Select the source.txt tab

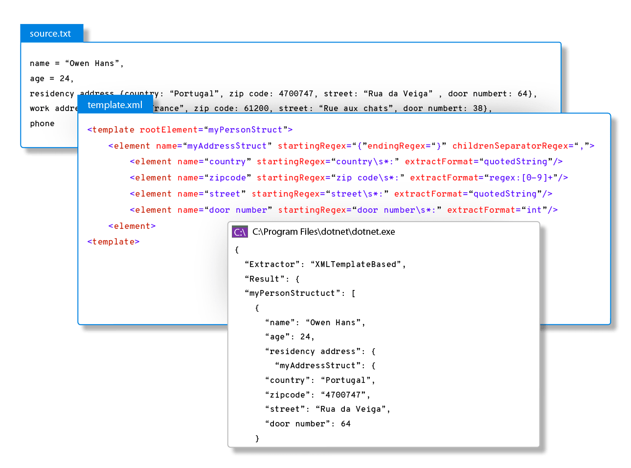coord(51,33)
